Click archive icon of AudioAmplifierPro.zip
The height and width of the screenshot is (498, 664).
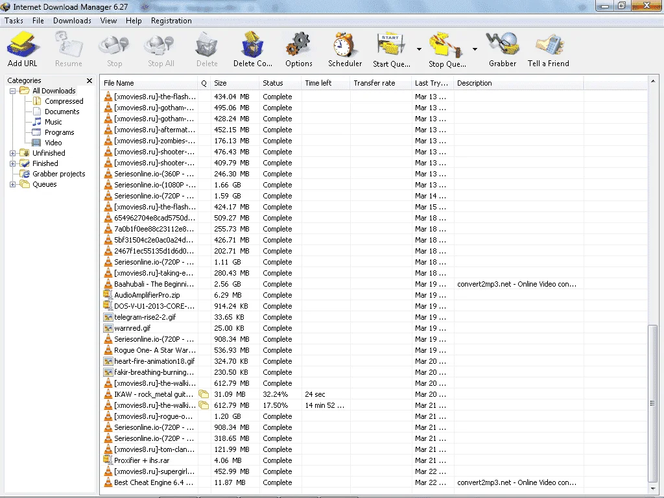pos(108,295)
